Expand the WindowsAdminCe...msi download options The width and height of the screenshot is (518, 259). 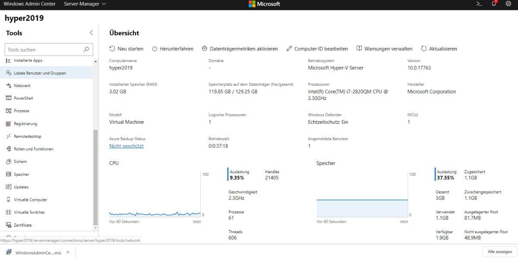coord(67,251)
